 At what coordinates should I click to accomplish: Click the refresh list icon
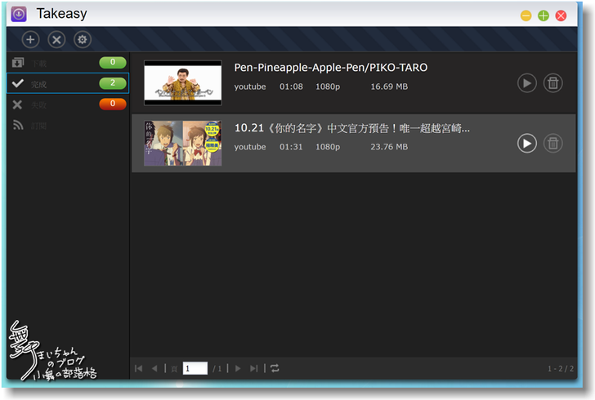coord(275,368)
